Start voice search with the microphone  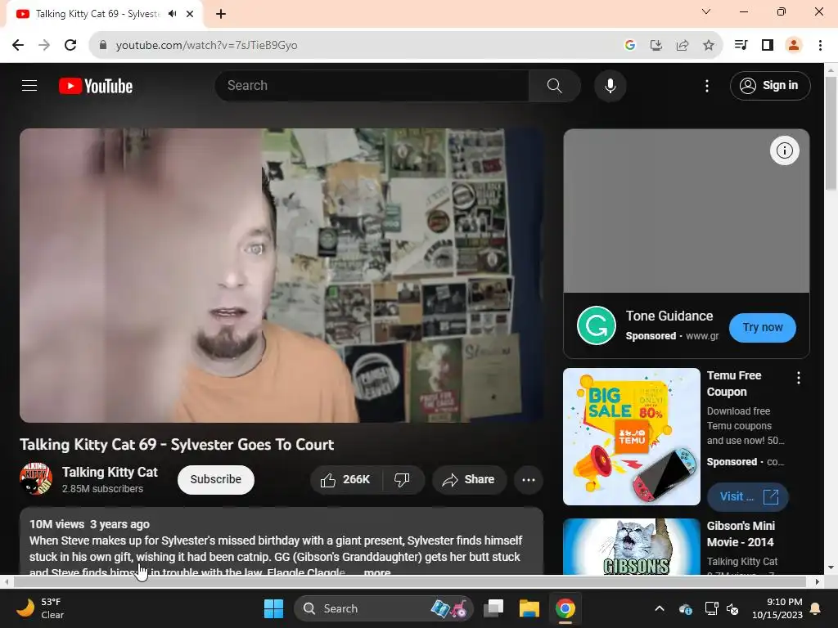(610, 85)
